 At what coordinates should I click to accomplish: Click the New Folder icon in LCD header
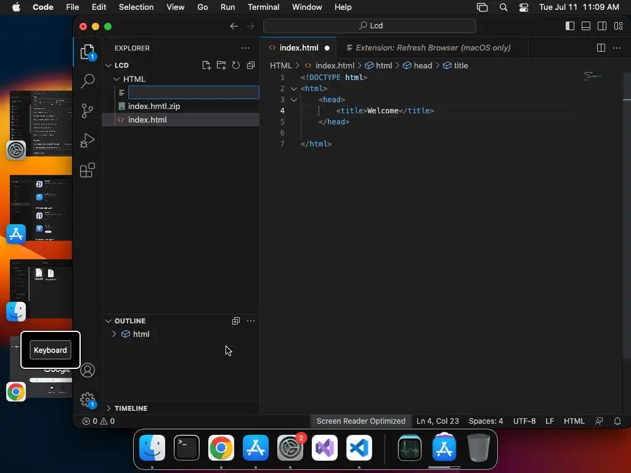pyautogui.click(x=221, y=65)
